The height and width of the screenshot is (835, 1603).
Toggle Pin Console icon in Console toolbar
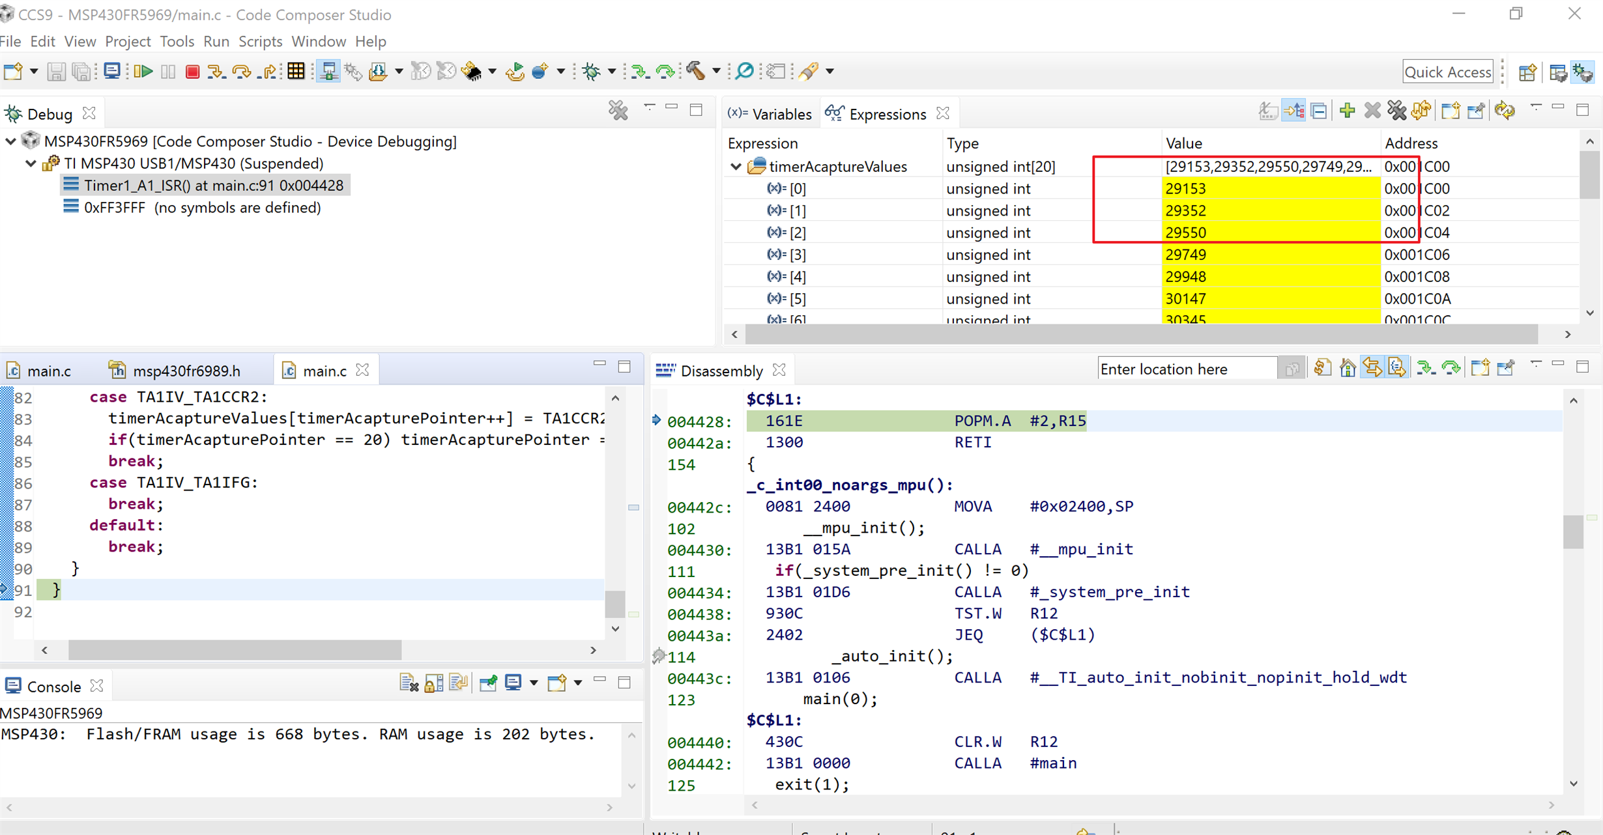click(x=488, y=683)
